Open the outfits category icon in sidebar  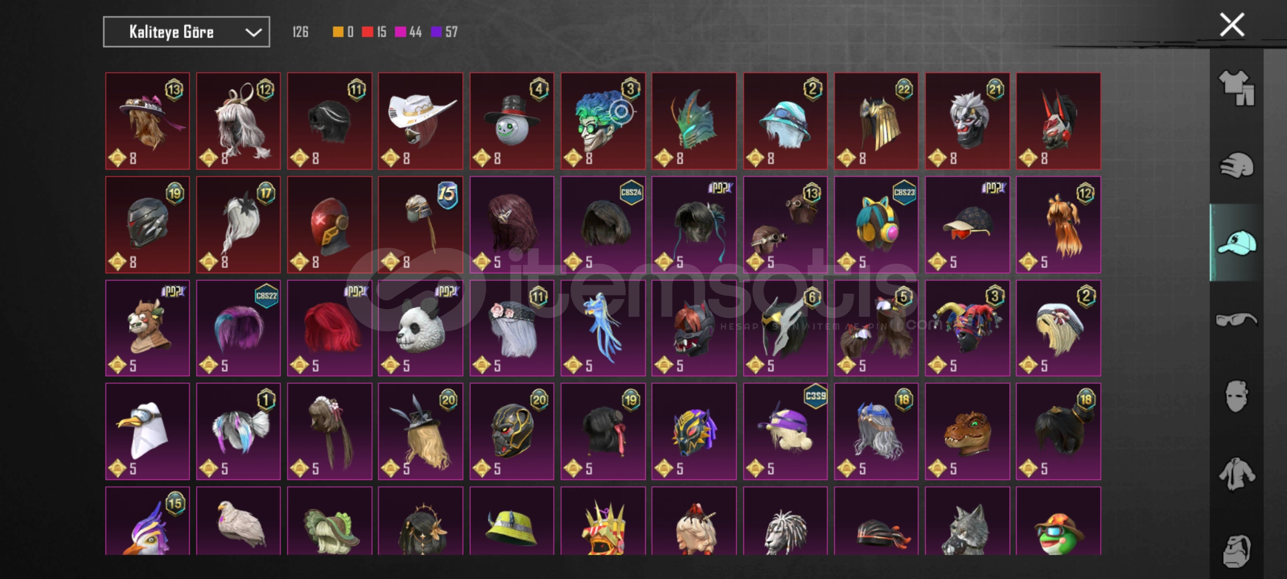pyautogui.click(x=1237, y=87)
